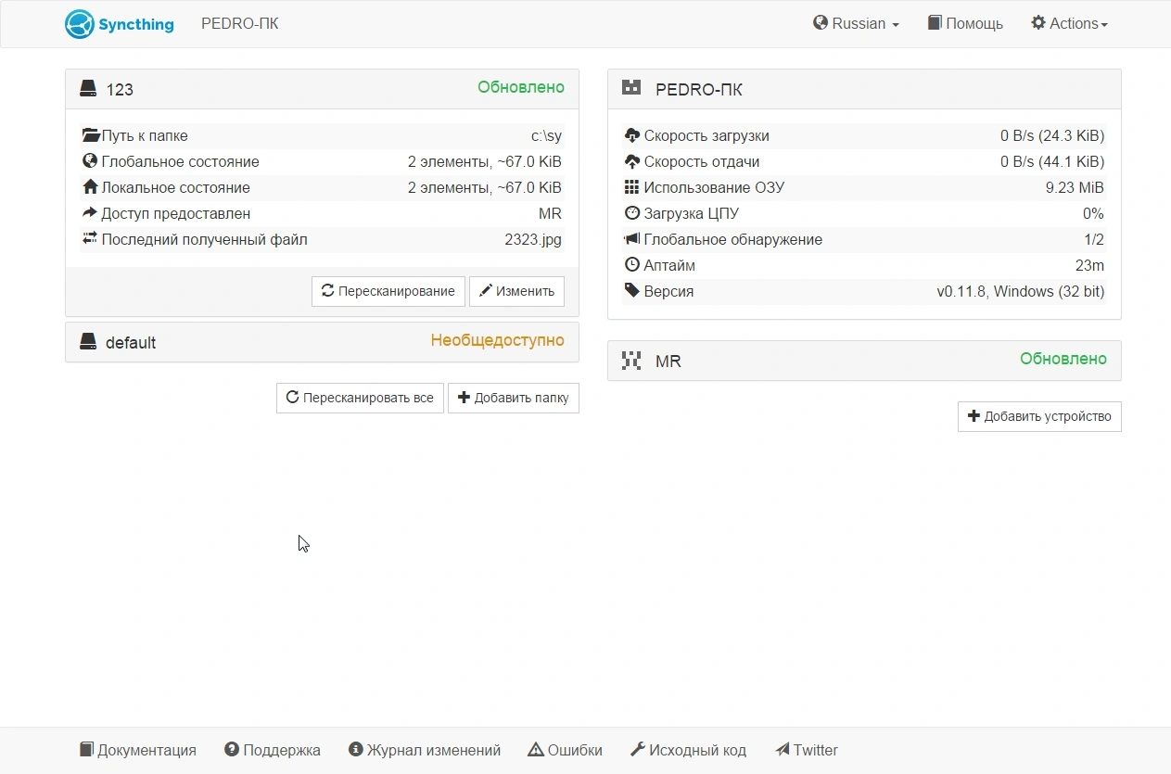Open the Ошибки footer link
Screen dimensions: 1171x774
click(565, 750)
